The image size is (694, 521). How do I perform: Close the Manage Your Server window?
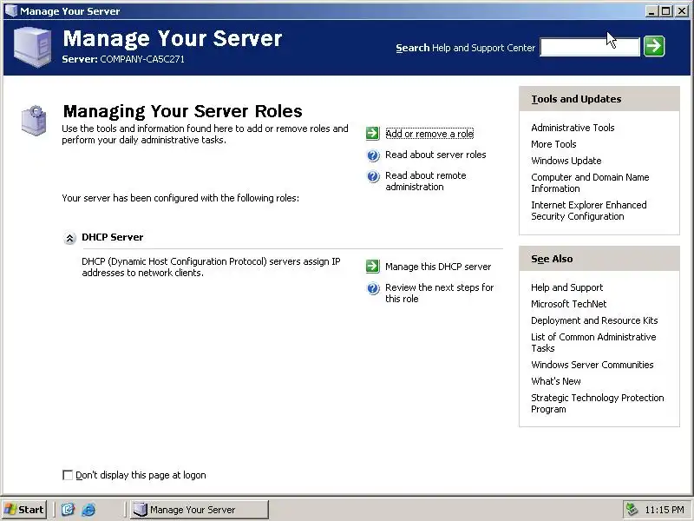pos(682,11)
